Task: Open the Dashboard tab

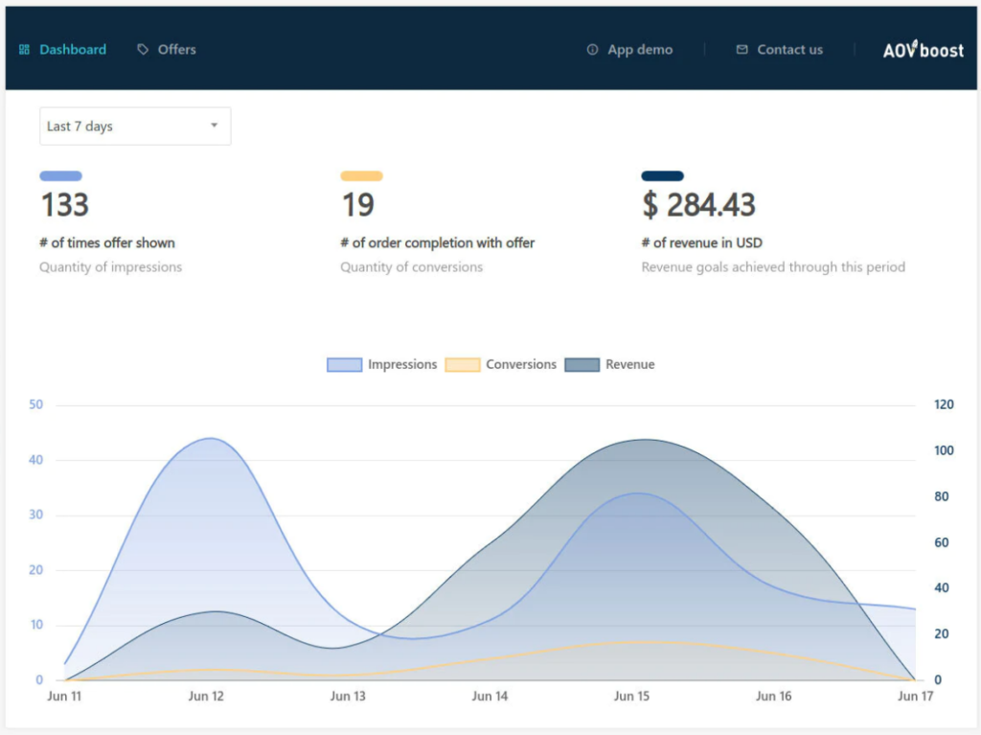Action: pos(63,50)
